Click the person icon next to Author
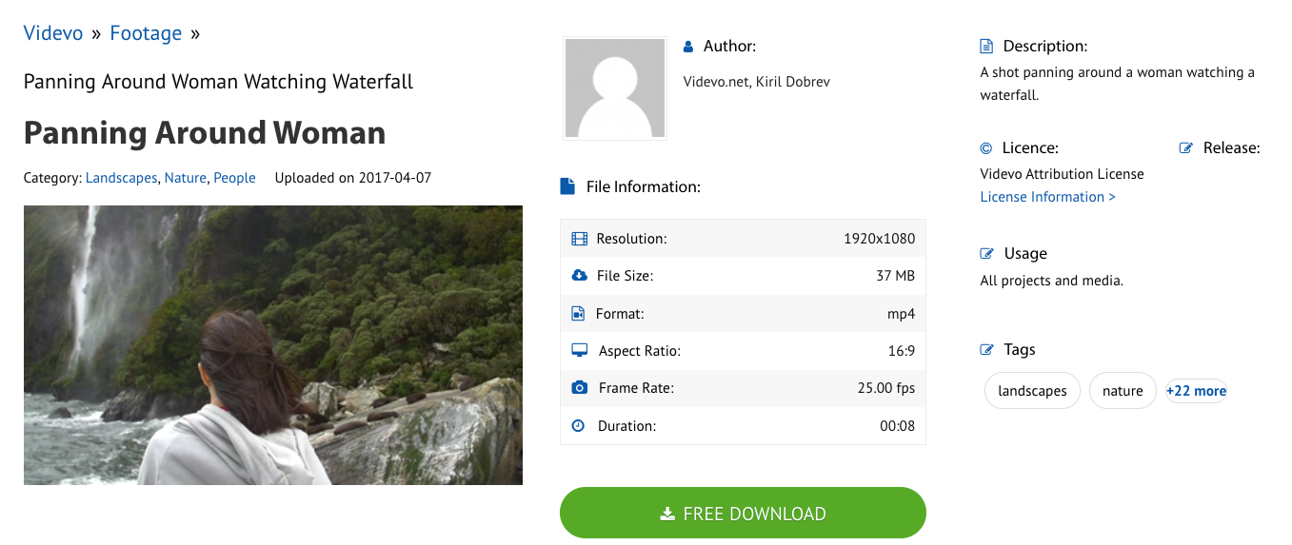This screenshot has width=1292, height=545. pos(688,47)
